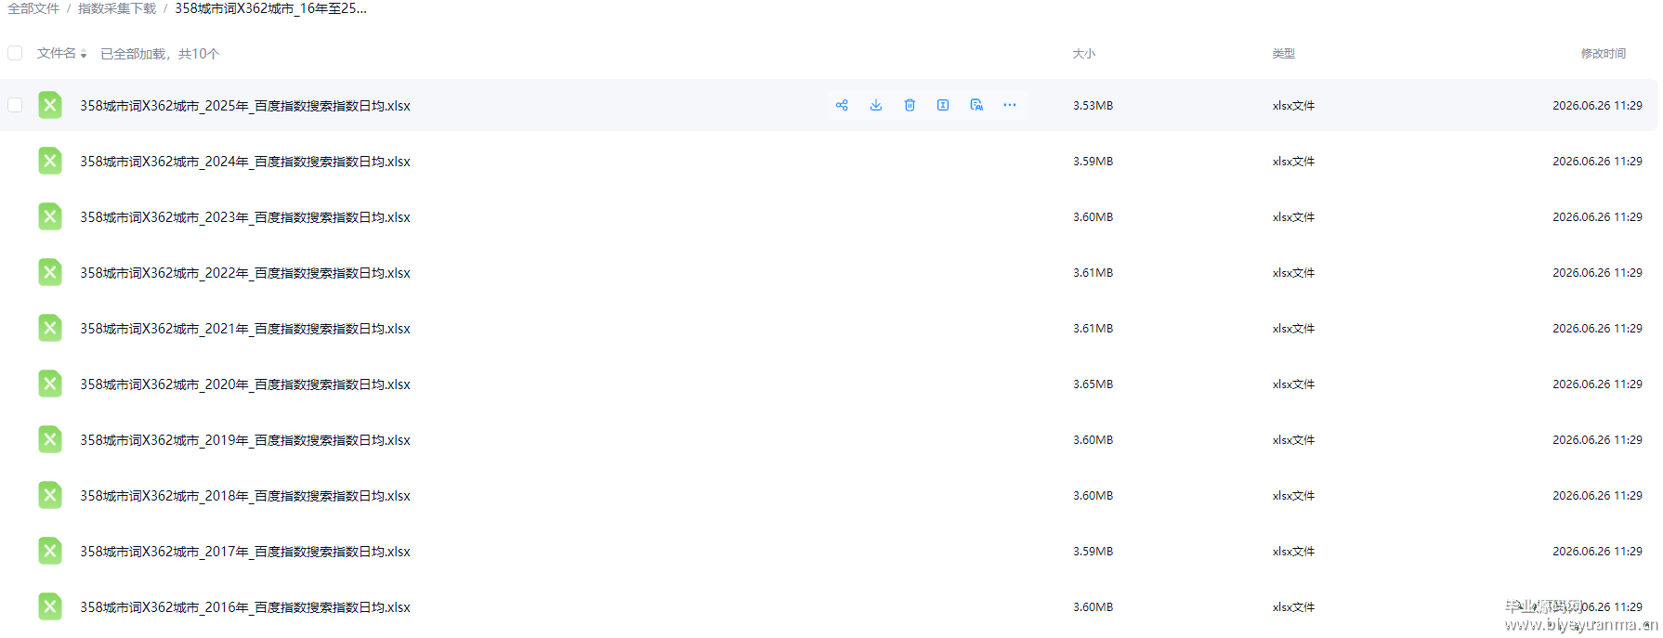Download the 2025年 xlsx file

[x=876, y=105]
